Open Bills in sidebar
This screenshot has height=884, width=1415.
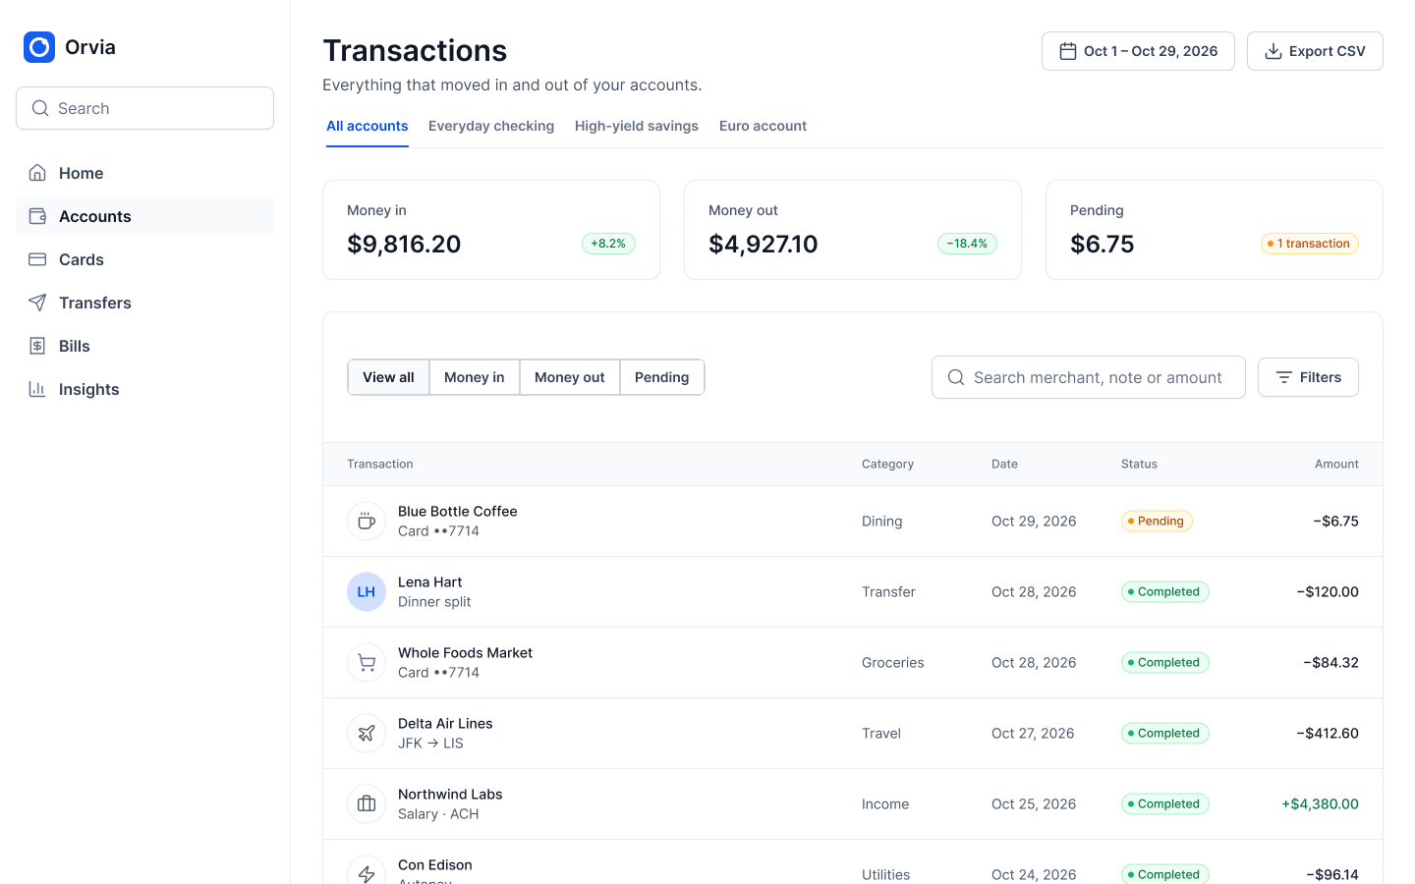point(144,346)
